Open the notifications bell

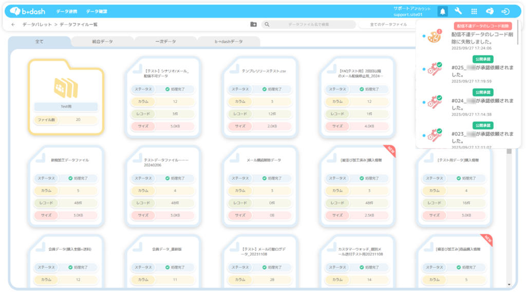[x=442, y=11]
